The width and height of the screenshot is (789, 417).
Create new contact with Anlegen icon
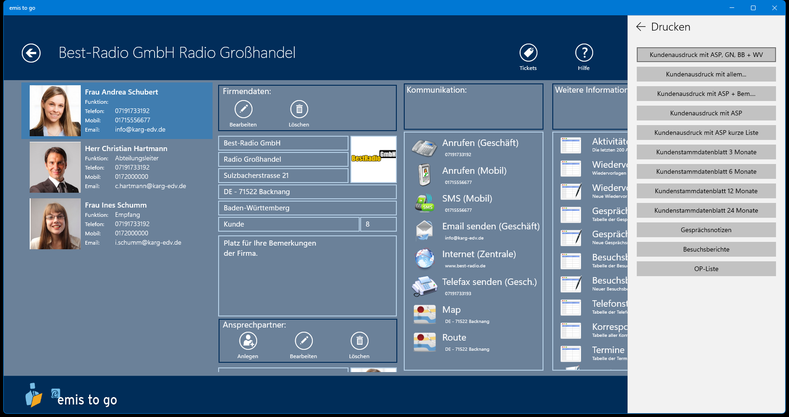coord(248,341)
